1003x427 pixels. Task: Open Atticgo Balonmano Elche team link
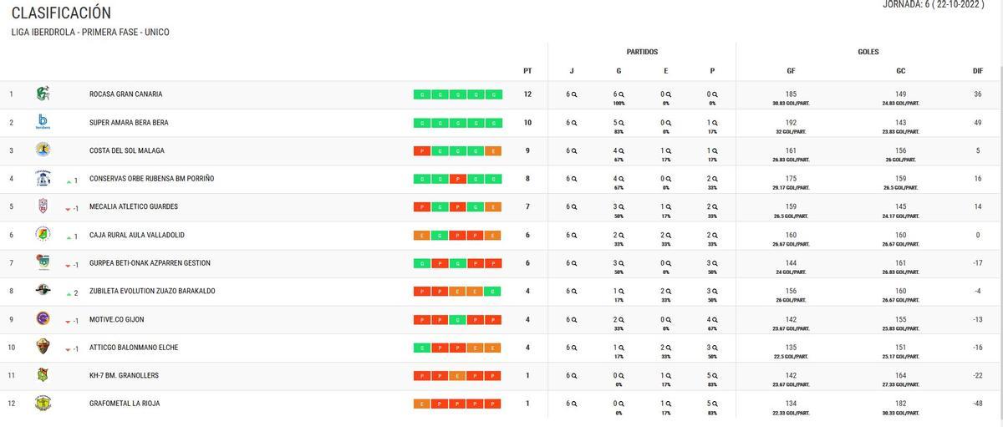[134, 348]
